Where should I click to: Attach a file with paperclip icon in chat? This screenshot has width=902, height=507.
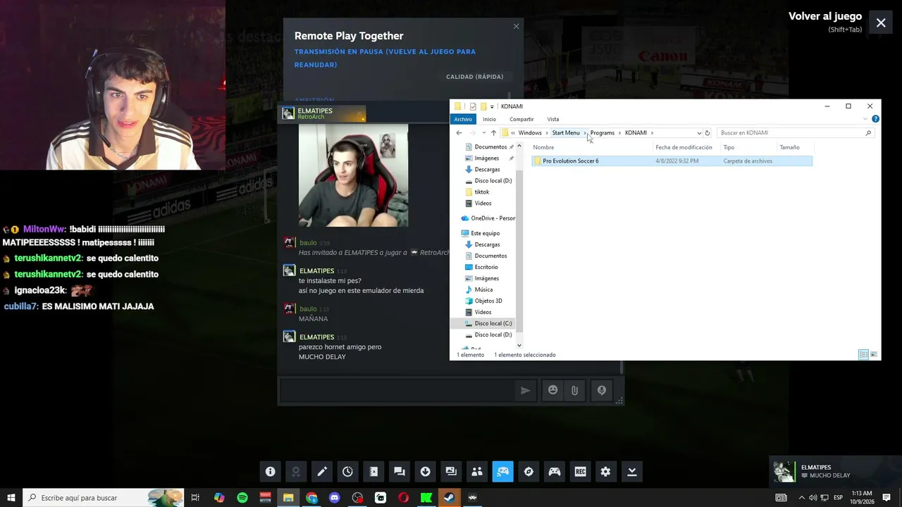574,390
